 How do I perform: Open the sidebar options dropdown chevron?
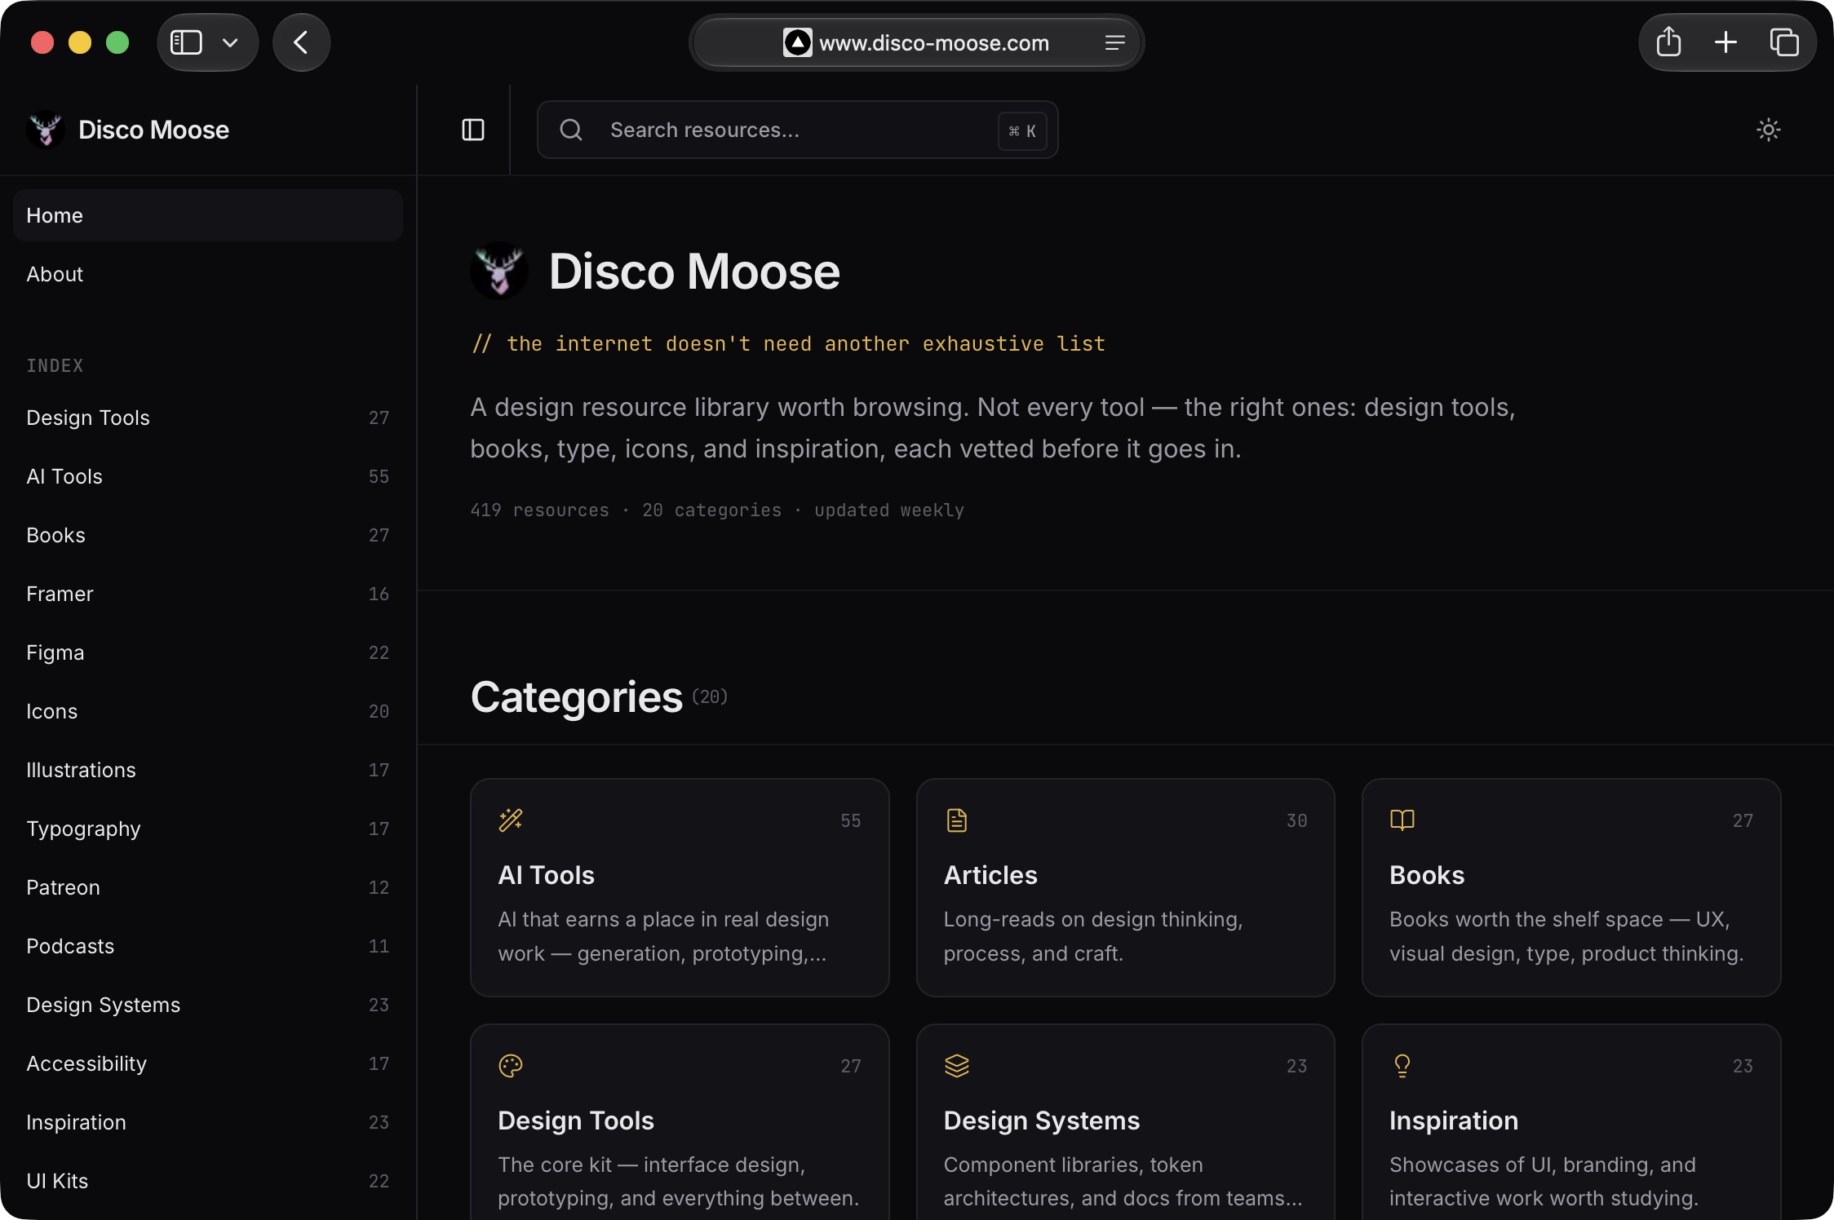click(230, 42)
